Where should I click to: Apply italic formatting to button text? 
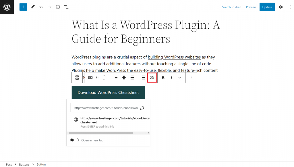point(171,77)
